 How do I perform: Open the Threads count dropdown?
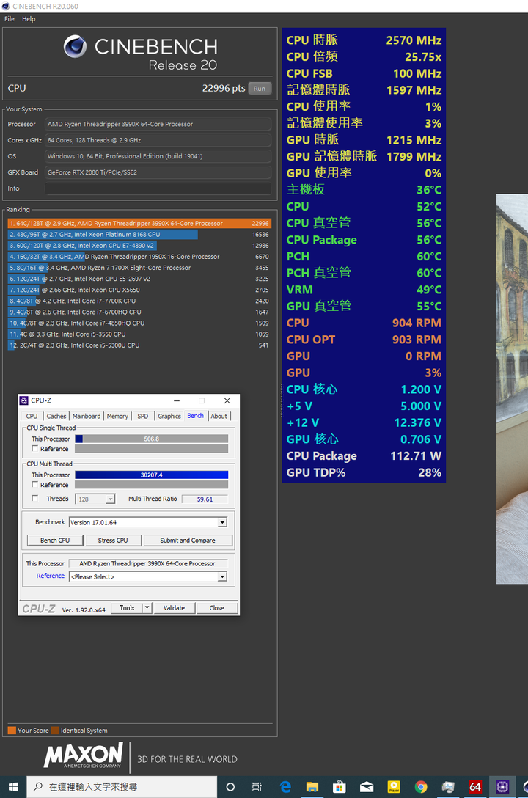(x=110, y=499)
